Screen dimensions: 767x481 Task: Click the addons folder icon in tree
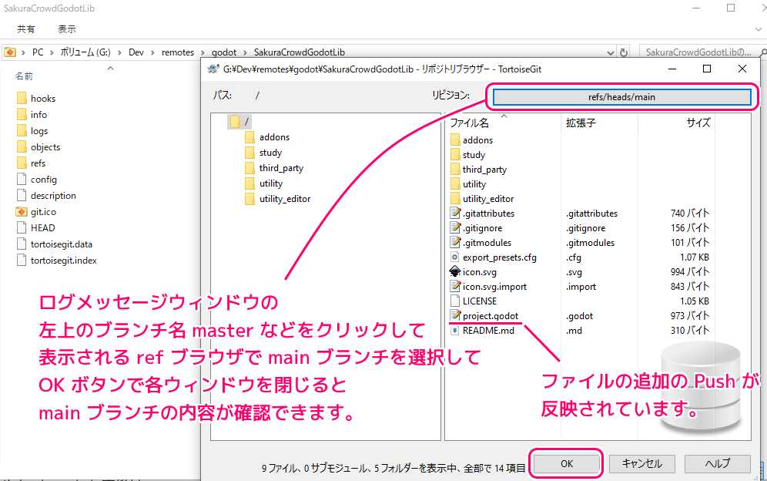pos(250,137)
